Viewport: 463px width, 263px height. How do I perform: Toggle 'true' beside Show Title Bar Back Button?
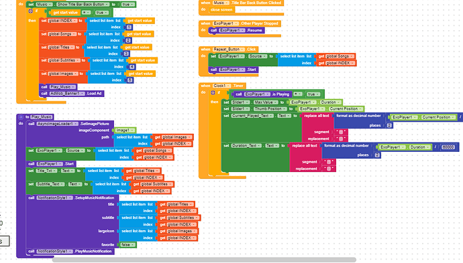[x=128, y=5]
